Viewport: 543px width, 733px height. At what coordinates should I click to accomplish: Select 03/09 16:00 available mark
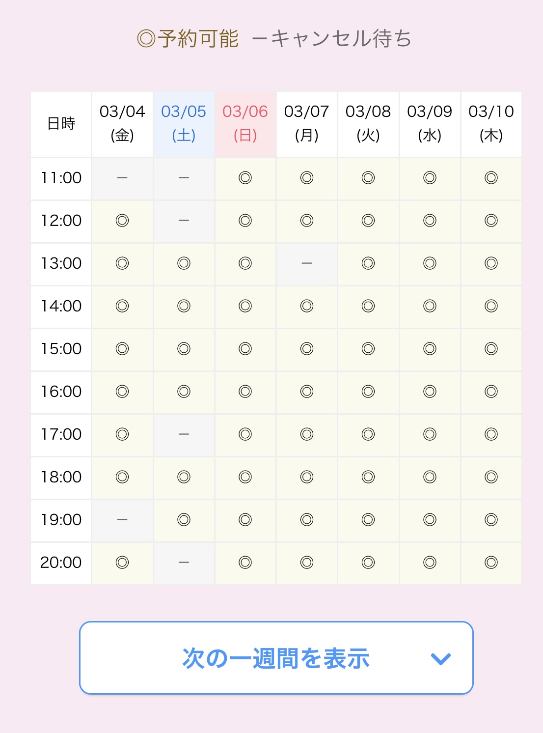pyautogui.click(x=430, y=392)
